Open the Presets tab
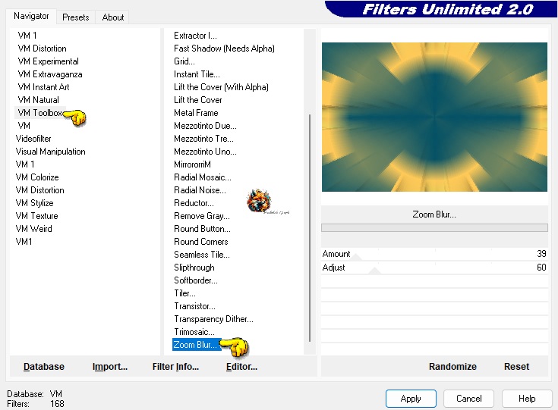The image size is (558, 410). tap(75, 17)
